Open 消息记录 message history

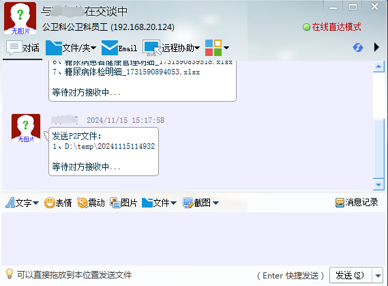(x=357, y=202)
